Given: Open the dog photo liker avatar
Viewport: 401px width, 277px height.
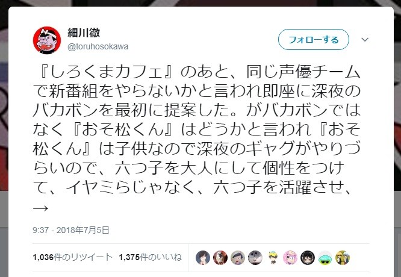Looking at the screenshot, I should point(220,258).
